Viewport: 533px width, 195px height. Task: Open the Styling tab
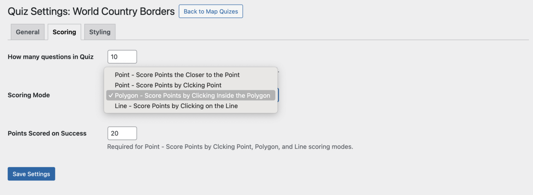100,32
